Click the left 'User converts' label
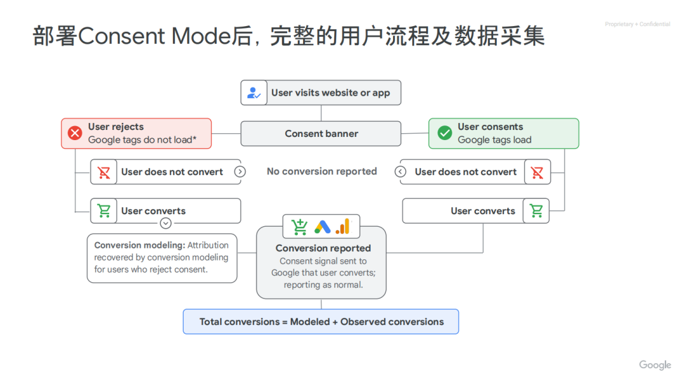 [x=153, y=211]
